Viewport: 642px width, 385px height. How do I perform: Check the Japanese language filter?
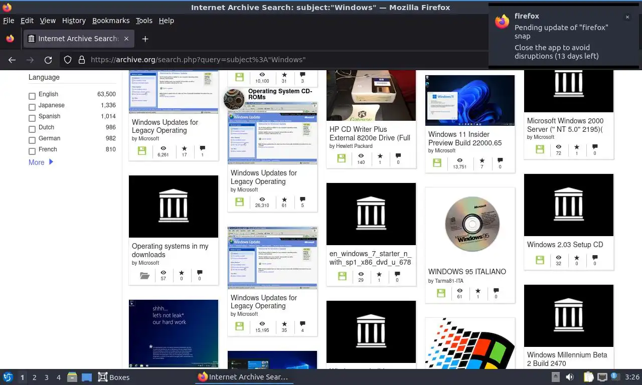coord(32,107)
